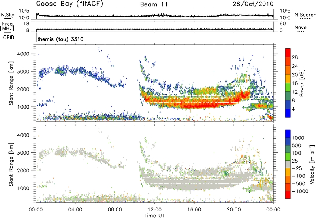The width and height of the screenshot is (316, 218).
Task: Click the 'Time UT' axis title
Action: point(154,216)
